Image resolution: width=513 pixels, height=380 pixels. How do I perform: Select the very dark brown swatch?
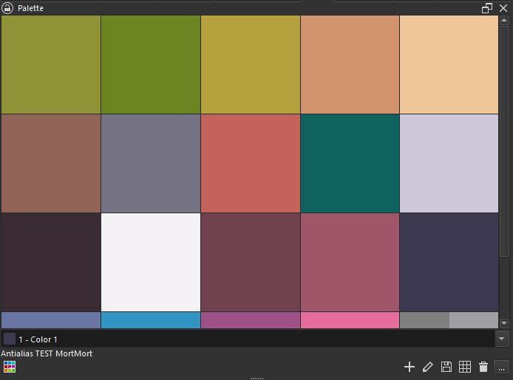coord(51,263)
